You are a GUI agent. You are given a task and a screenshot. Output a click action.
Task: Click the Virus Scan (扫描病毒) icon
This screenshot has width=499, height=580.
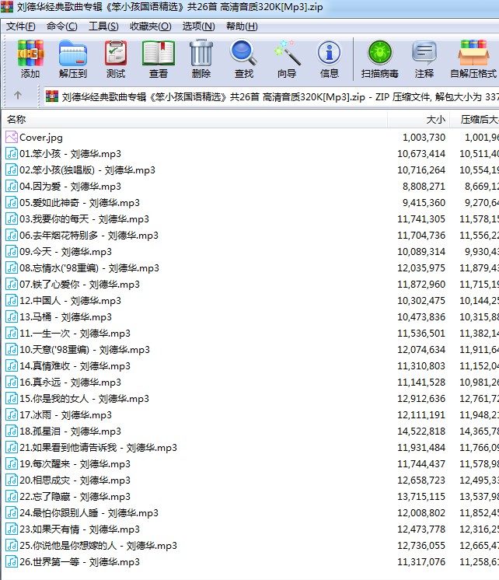[x=379, y=53]
